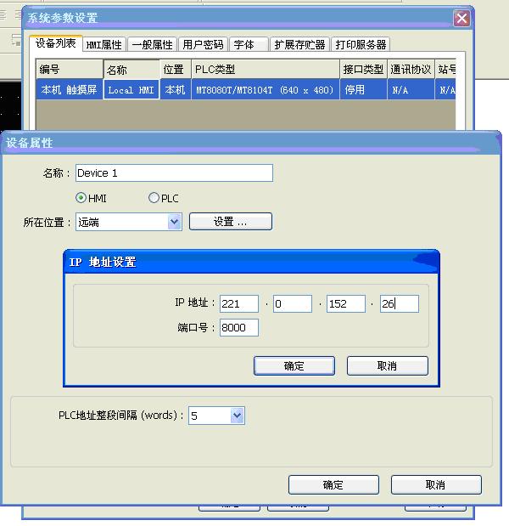
Task: Select the HMI radio button
Action: [x=81, y=198]
